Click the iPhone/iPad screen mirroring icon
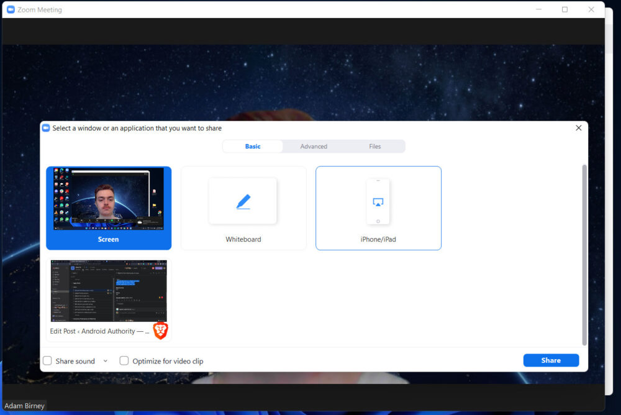 coord(378,200)
